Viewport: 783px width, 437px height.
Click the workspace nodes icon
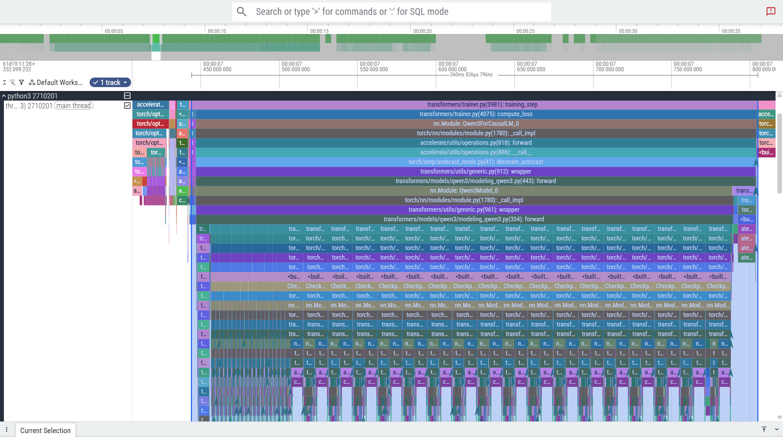click(x=32, y=83)
